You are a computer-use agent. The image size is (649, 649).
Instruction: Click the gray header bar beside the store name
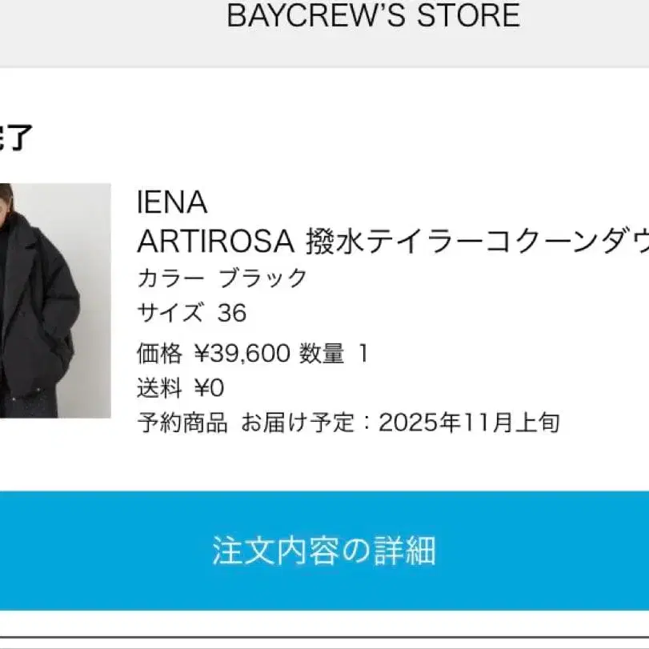(x=112, y=33)
